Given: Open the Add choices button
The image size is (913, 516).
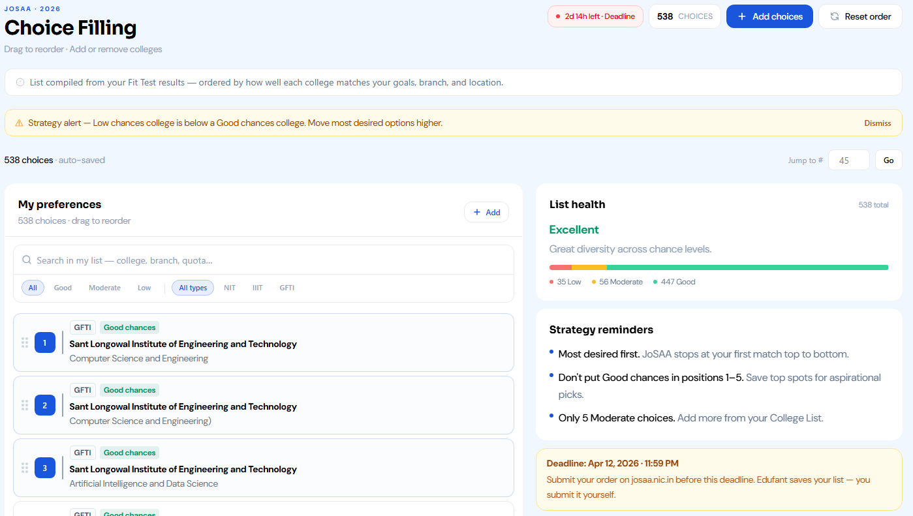Looking at the screenshot, I should click(769, 16).
